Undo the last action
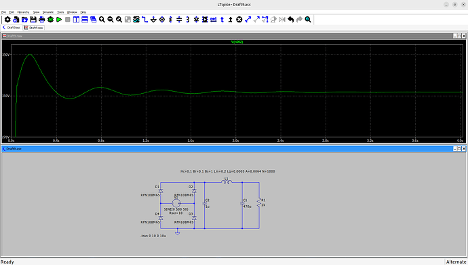 click(291, 20)
